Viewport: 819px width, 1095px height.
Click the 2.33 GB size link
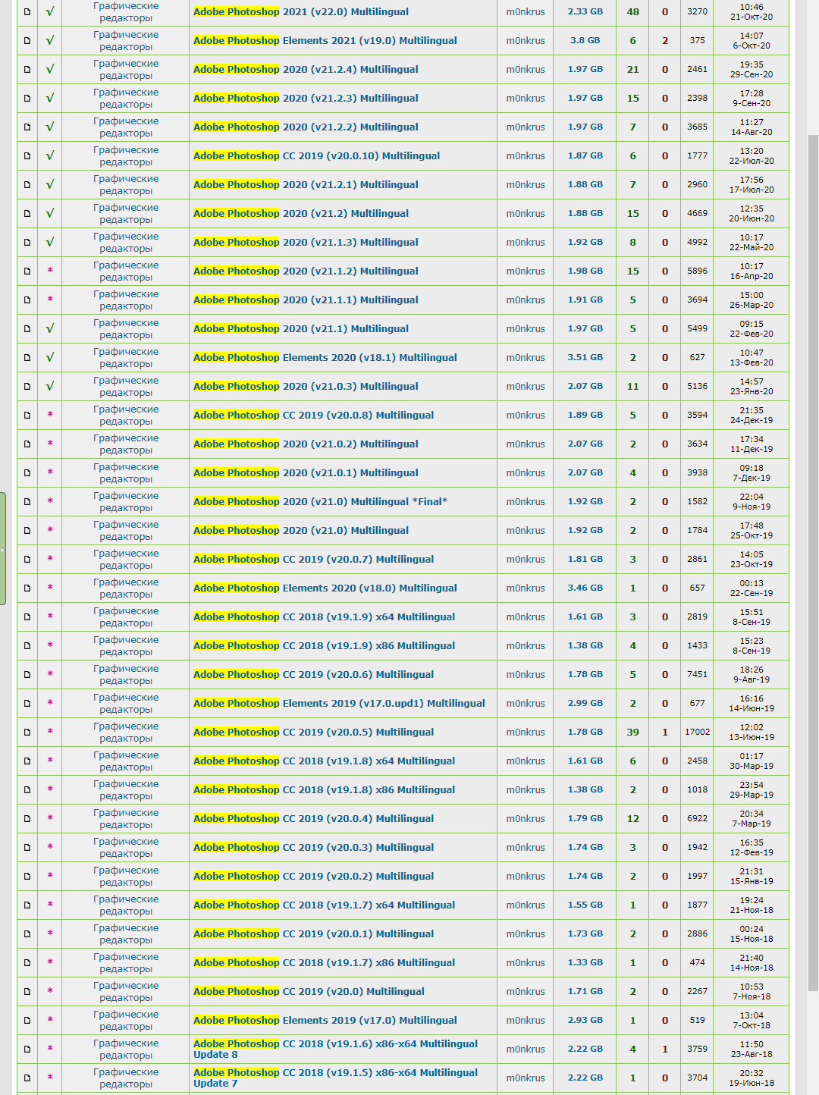585,12
